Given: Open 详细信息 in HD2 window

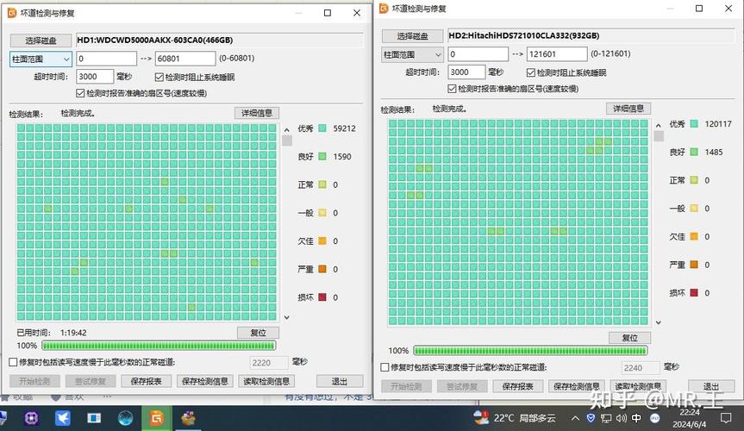Looking at the screenshot, I should tap(628, 109).
